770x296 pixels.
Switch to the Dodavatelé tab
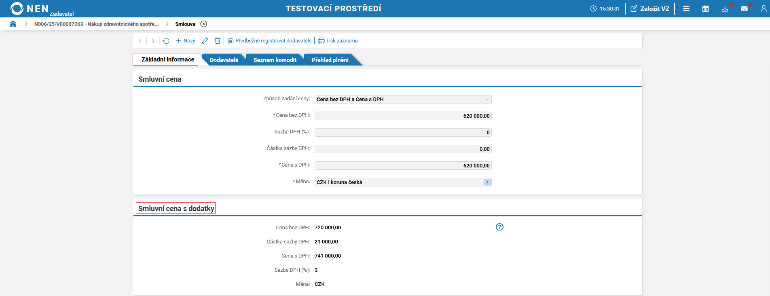pyautogui.click(x=224, y=60)
